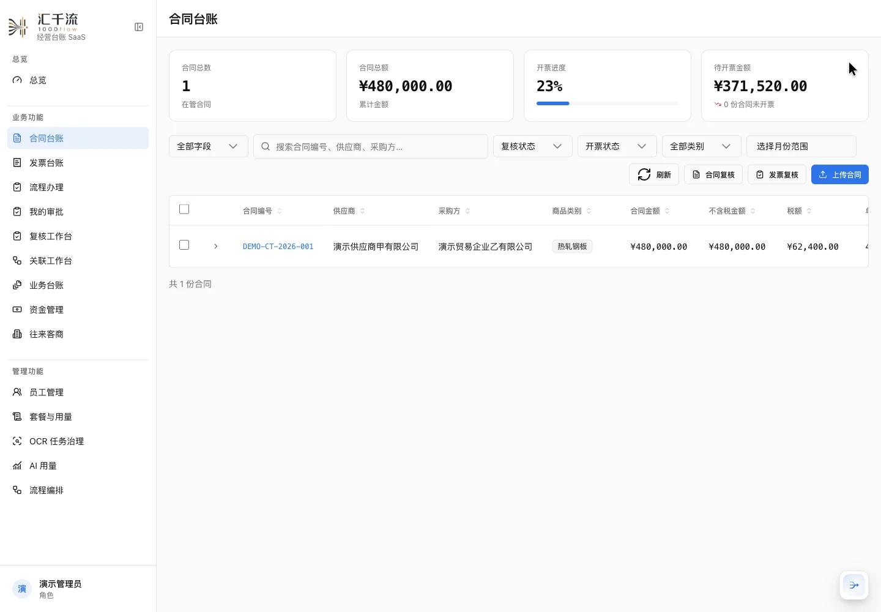Open the 全部类别 filter dropdown
This screenshot has width=881, height=612.
[701, 146]
